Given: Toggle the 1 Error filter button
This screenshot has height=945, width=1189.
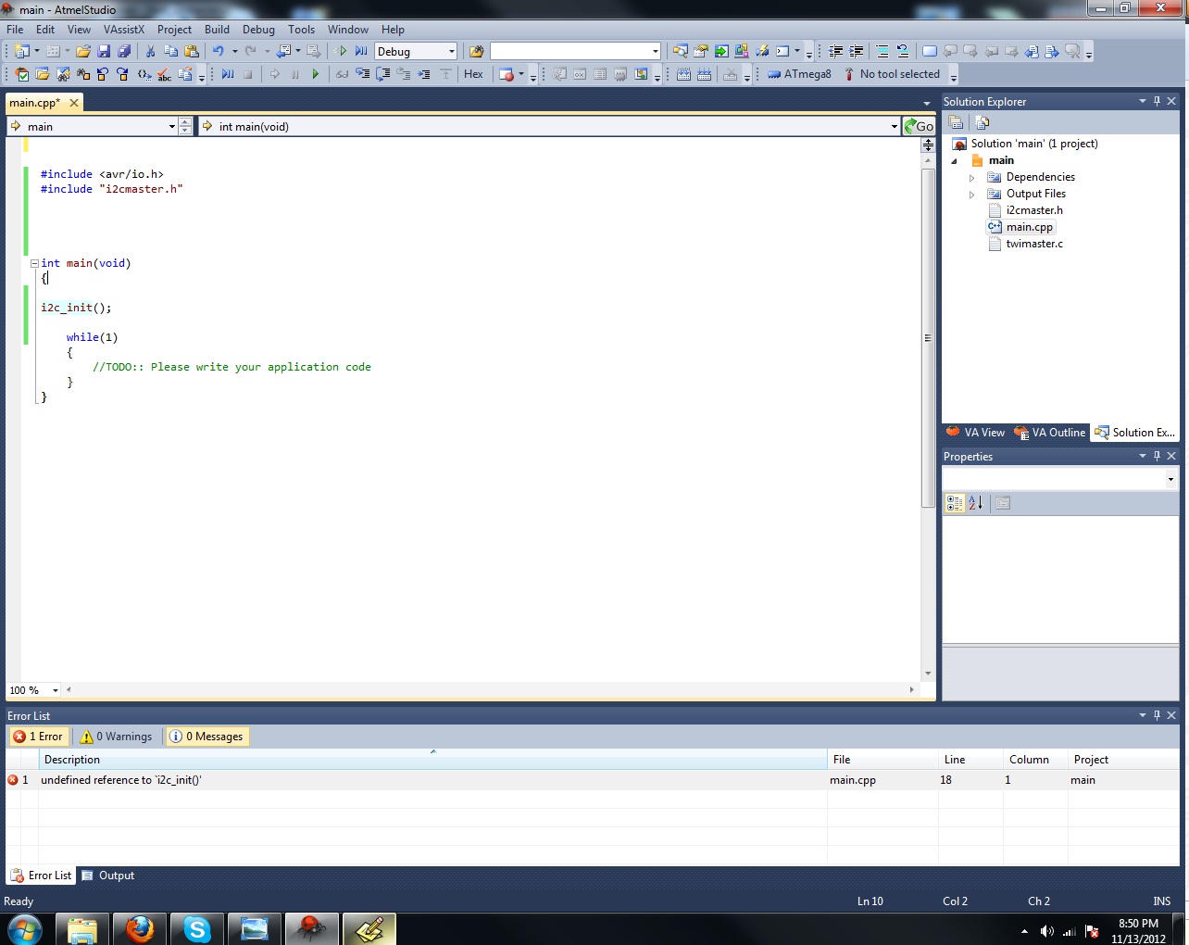Looking at the screenshot, I should click(38, 737).
